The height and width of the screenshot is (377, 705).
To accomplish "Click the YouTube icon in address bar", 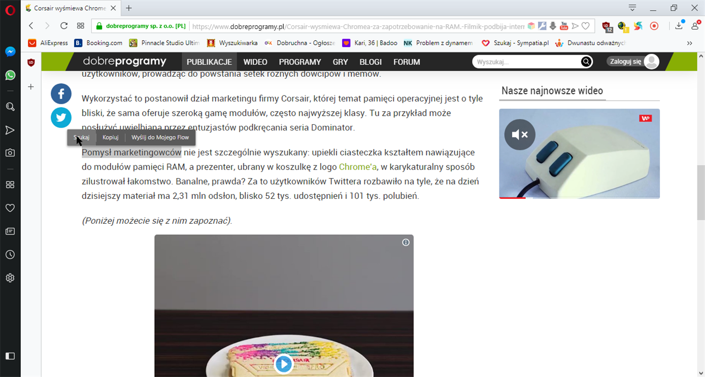I will (564, 26).
